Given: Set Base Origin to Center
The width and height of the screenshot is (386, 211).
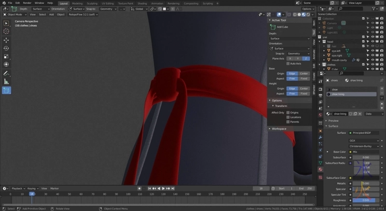Looking at the screenshot, I should [304, 74].
